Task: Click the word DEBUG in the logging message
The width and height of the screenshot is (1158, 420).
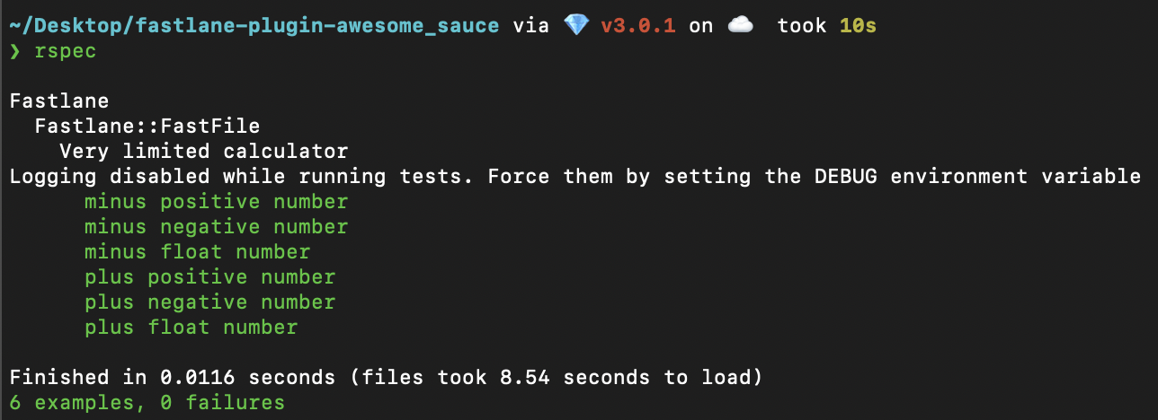Action: (x=845, y=177)
